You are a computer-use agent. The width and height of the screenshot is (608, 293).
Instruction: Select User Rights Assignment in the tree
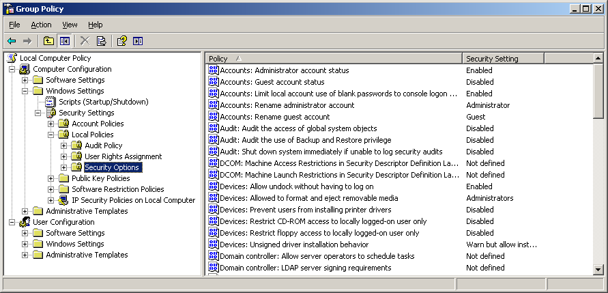(123, 156)
